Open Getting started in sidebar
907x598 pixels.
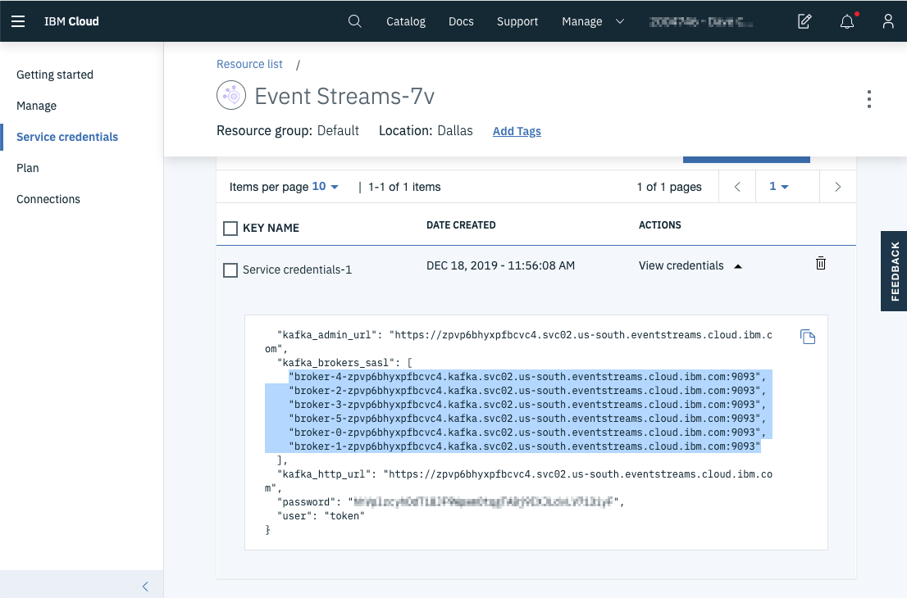(x=55, y=75)
